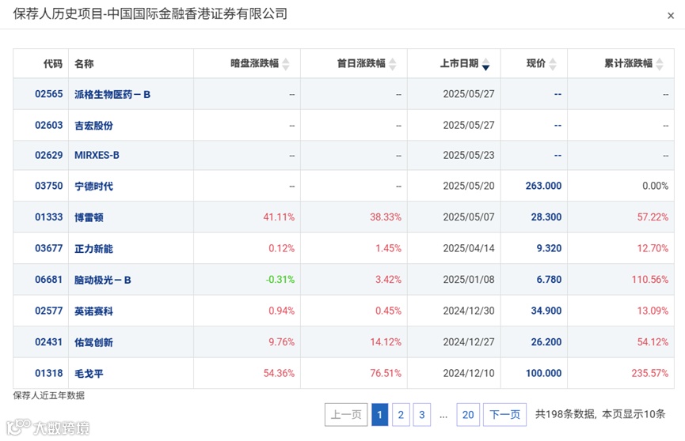
Task: Click listing date 2025/05/20
Action: [469, 186]
